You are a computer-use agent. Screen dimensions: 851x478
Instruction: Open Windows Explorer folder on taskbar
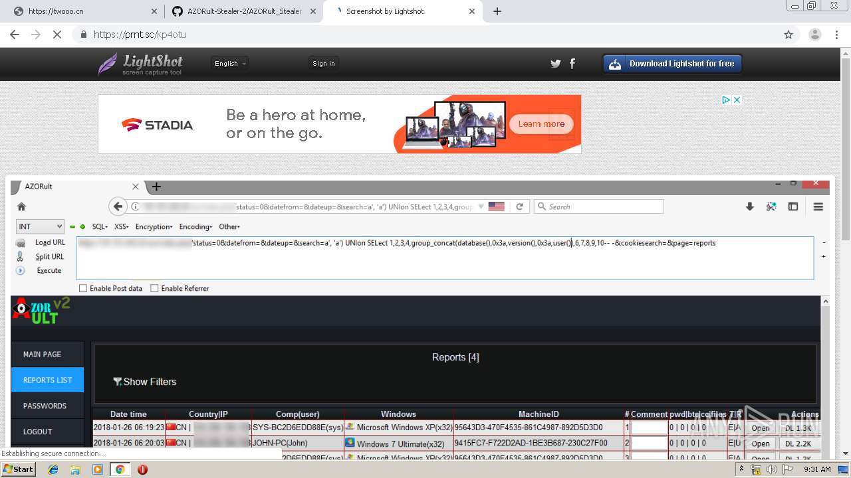[x=76, y=469]
